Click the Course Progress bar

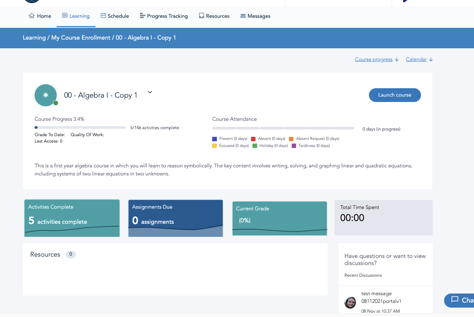click(x=80, y=127)
